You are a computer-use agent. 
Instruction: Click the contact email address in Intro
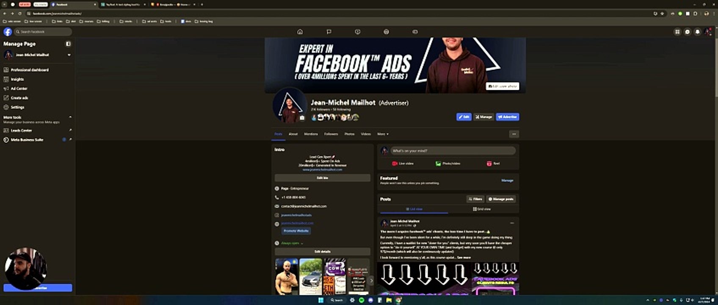tap(304, 206)
